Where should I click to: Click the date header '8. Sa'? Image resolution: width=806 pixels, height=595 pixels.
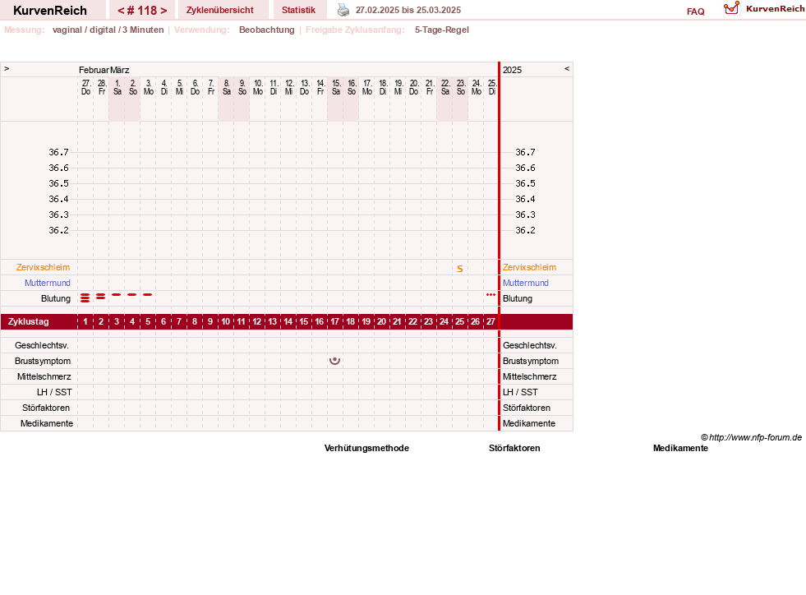(226, 87)
